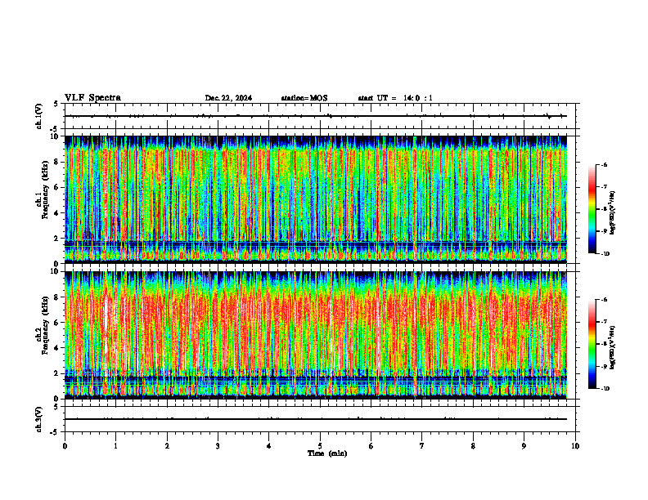
Task: Click the ch.3(V) waveform strip
Action: pyautogui.click(x=320, y=419)
